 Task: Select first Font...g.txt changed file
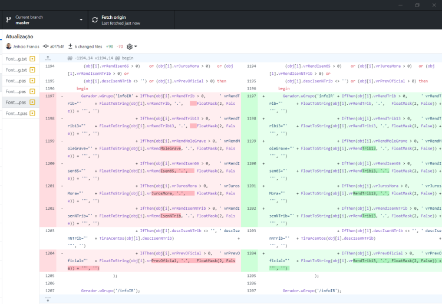pos(21,59)
